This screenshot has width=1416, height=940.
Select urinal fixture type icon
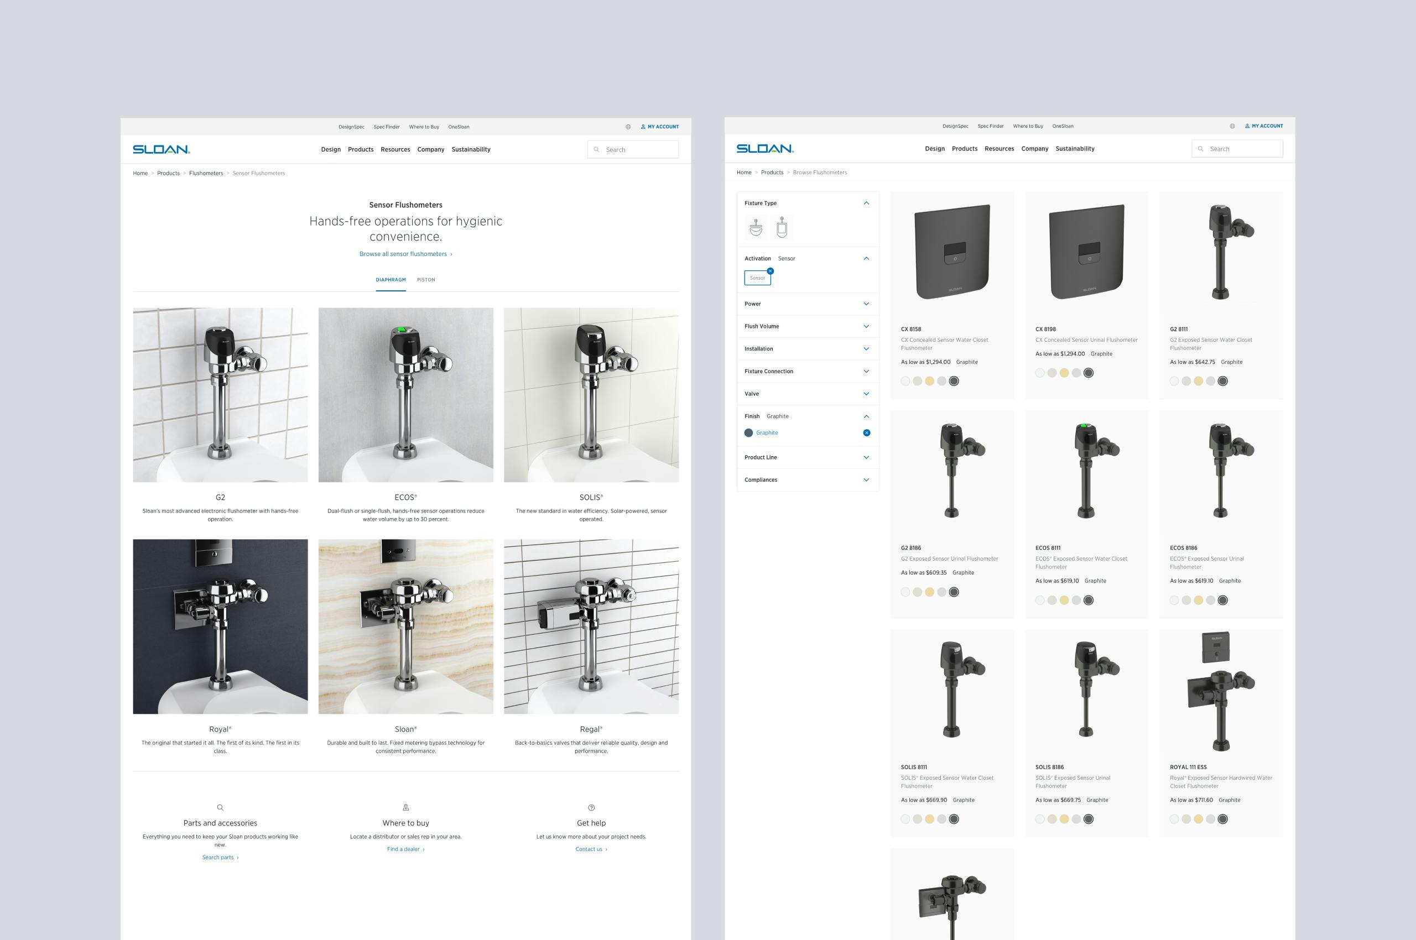pyautogui.click(x=782, y=227)
